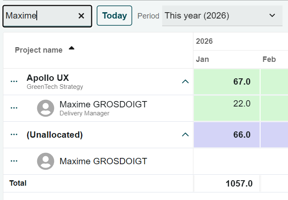Open more options for Apollo UX
The height and width of the screenshot is (200, 288).
(x=14, y=82)
